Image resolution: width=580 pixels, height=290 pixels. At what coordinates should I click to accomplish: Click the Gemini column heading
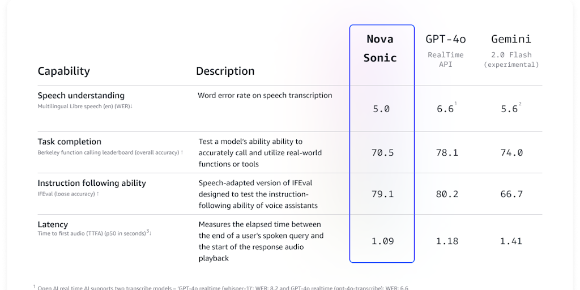tap(511, 39)
